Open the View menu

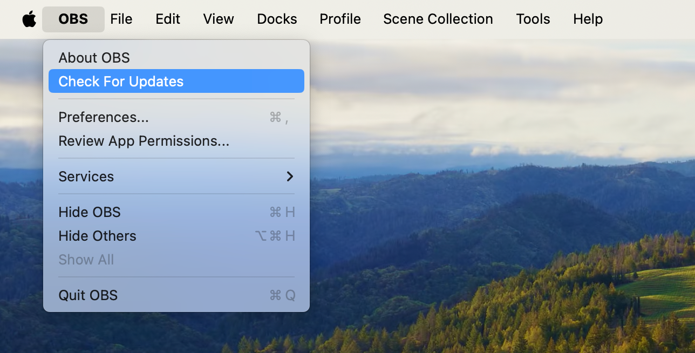[218, 19]
